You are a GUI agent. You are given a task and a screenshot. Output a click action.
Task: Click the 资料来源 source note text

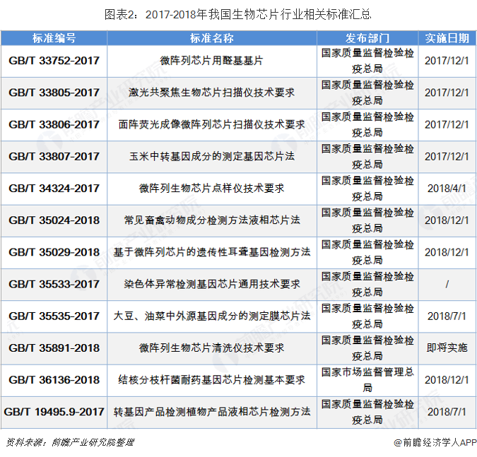point(69,442)
